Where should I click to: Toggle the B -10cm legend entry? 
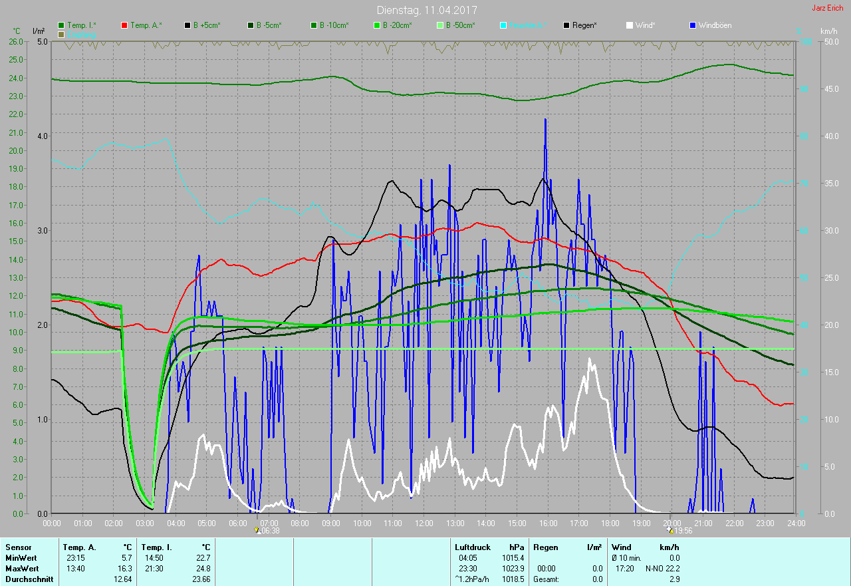(x=333, y=25)
